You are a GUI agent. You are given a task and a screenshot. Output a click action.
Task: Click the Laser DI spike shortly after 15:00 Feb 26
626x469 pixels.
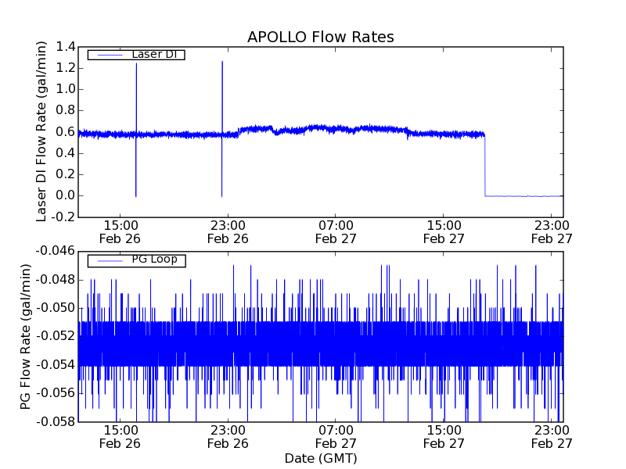pyautogui.click(x=136, y=130)
